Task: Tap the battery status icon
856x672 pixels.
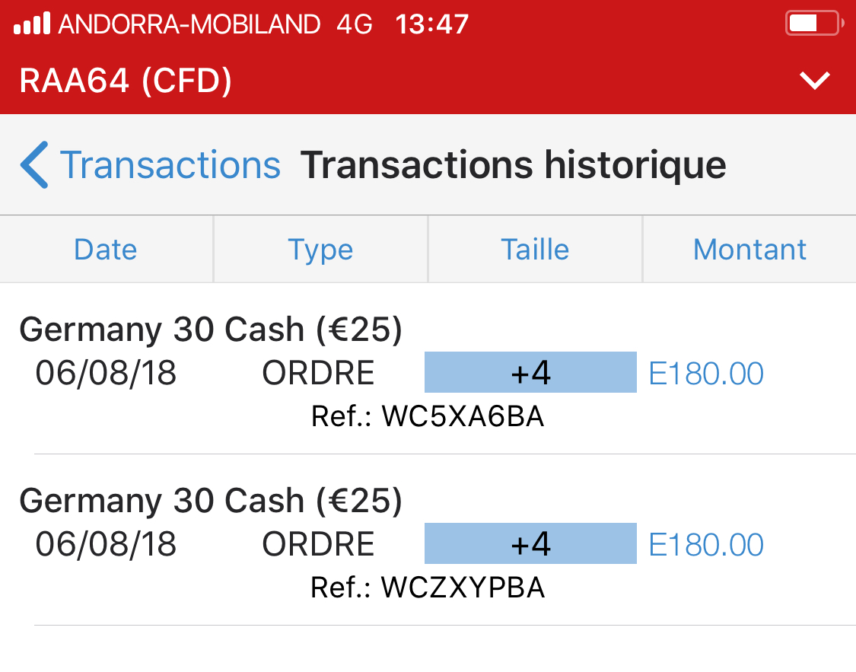Action: coord(813,24)
